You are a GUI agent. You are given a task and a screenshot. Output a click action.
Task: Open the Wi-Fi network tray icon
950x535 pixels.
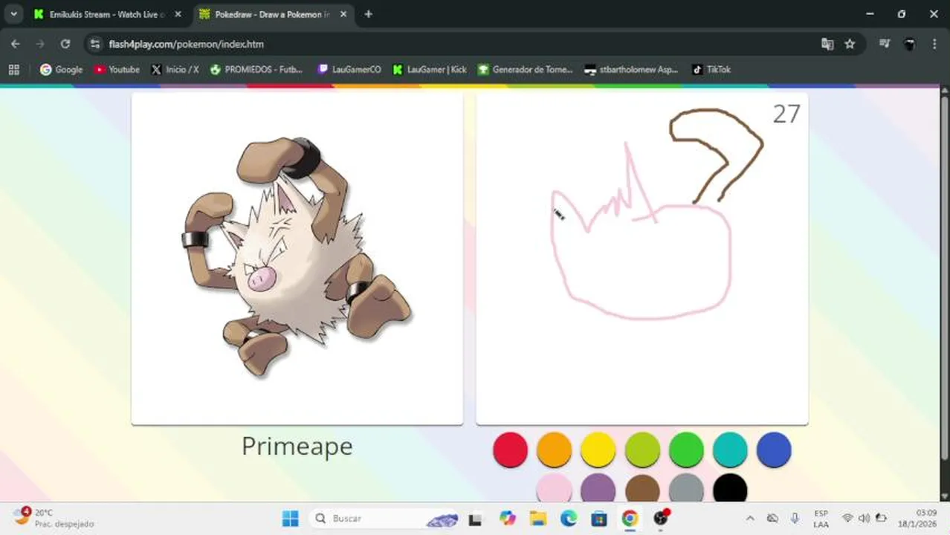coord(847,518)
